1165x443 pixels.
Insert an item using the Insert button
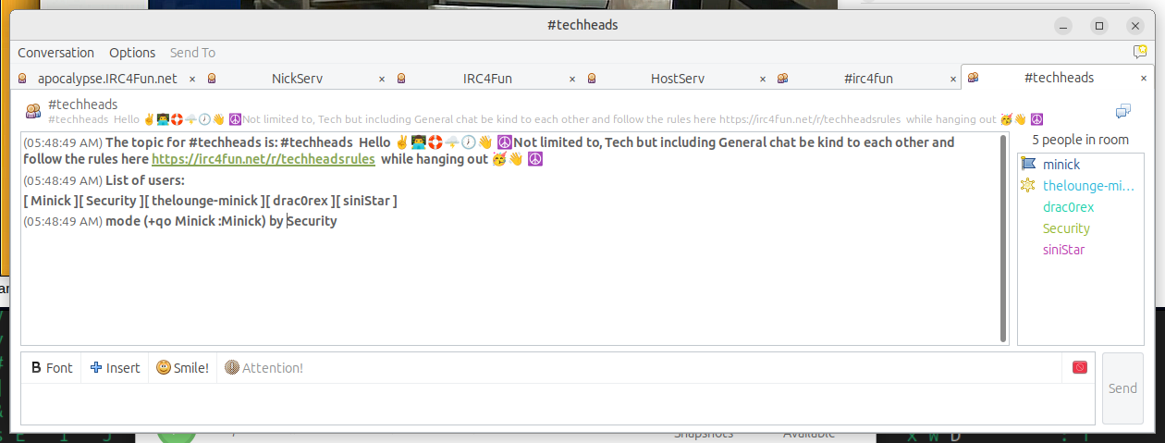click(115, 368)
